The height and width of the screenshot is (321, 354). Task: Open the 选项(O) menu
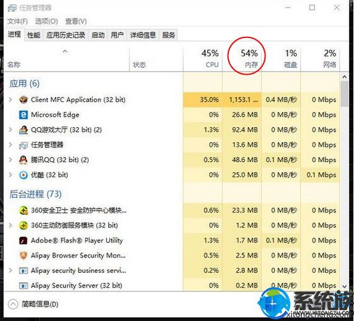[x=46, y=22]
